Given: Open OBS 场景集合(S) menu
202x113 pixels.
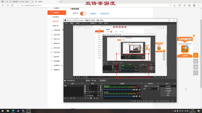Looking at the screenshot, I should [93, 23].
